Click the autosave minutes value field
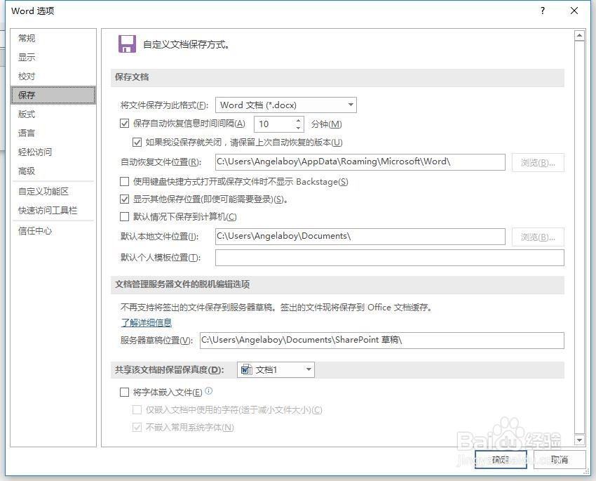Image resolution: width=596 pixels, height=481 pixels. pos(274,124)
